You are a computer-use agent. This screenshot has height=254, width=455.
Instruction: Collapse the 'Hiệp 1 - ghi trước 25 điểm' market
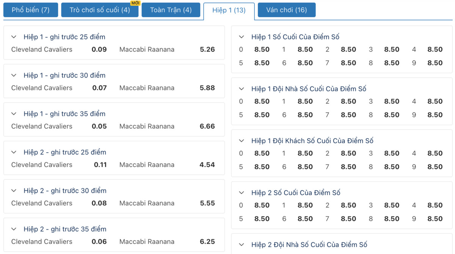[x=14, y=37]
